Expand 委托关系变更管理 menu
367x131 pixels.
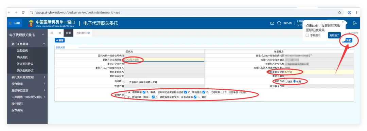[x=28, y=77]
